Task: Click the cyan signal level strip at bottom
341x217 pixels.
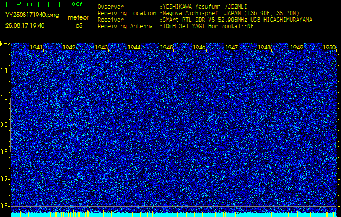Action: click(173, 214)
